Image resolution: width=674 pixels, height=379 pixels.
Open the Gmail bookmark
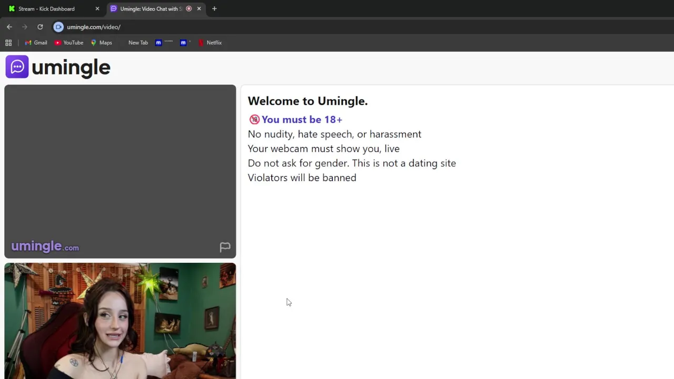(x=36, y=43)
